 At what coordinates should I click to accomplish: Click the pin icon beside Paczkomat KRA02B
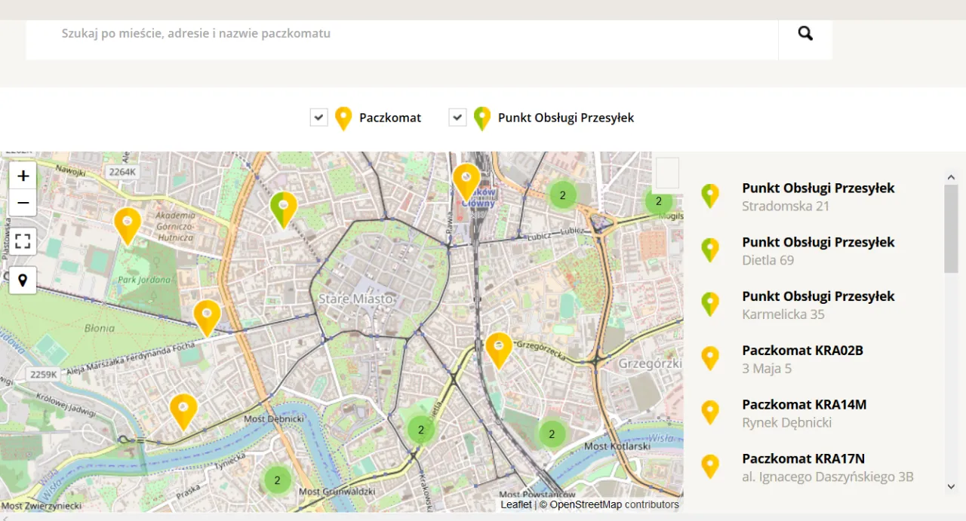pyautogui.click(x=710, y=357)
